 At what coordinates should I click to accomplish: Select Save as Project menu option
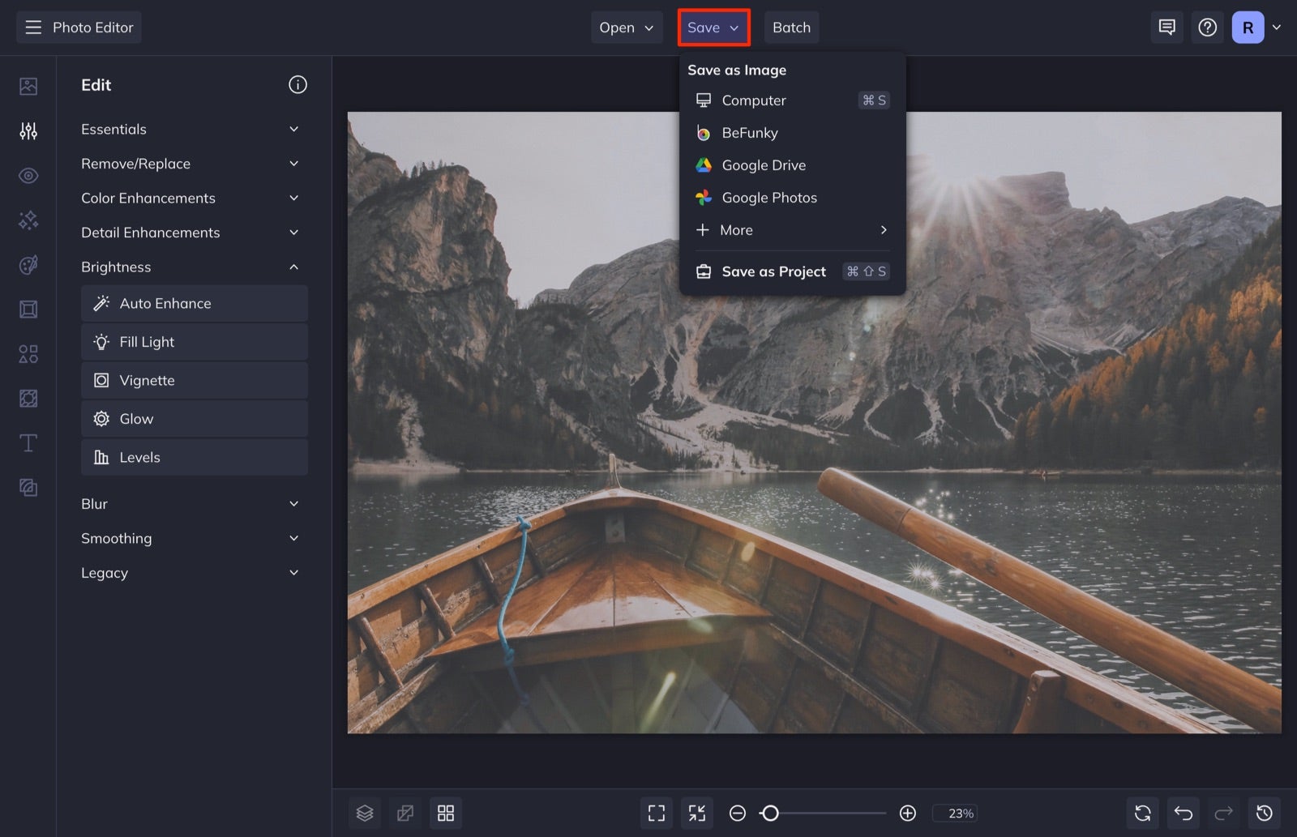(x=773, y=271)
